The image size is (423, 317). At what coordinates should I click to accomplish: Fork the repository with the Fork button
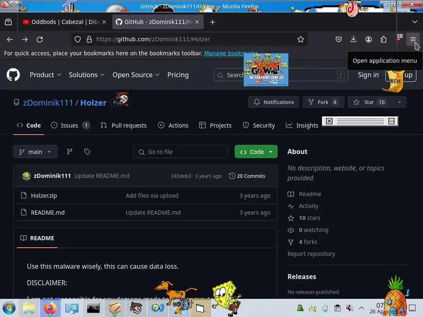(x=323, y=102)
